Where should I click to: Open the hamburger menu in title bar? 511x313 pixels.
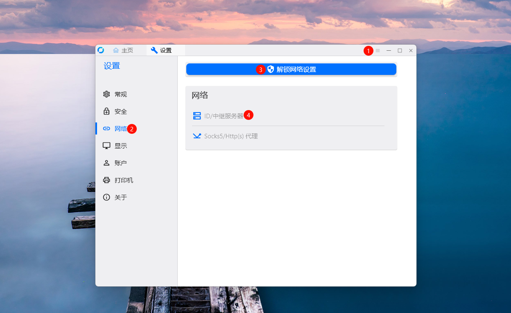(x=378, y=50)
